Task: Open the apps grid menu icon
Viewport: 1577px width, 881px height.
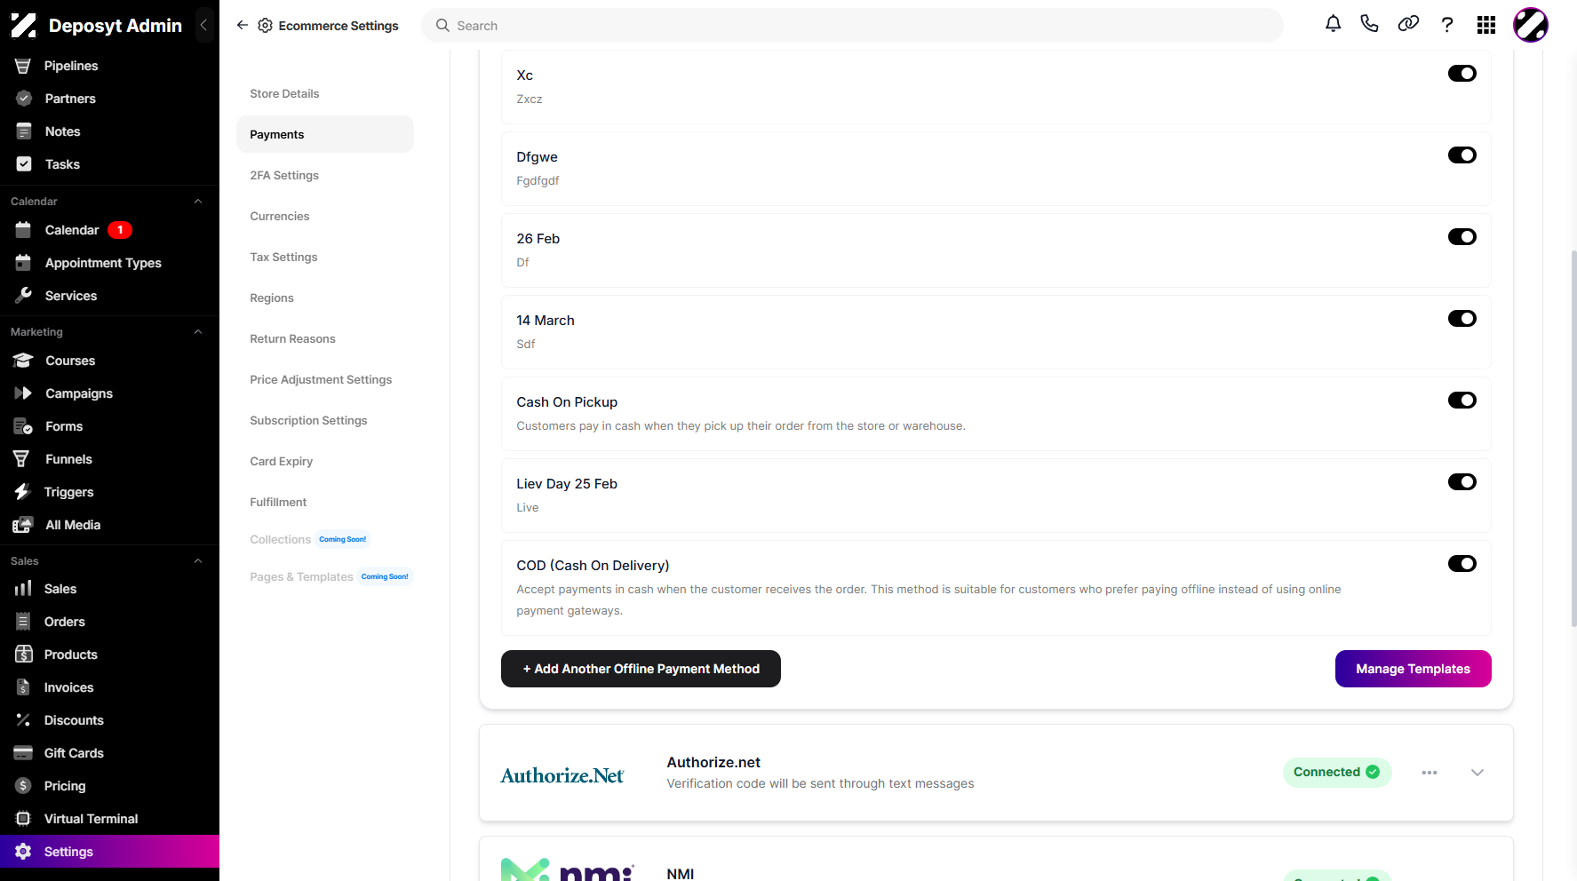Action: (1486, 25)
